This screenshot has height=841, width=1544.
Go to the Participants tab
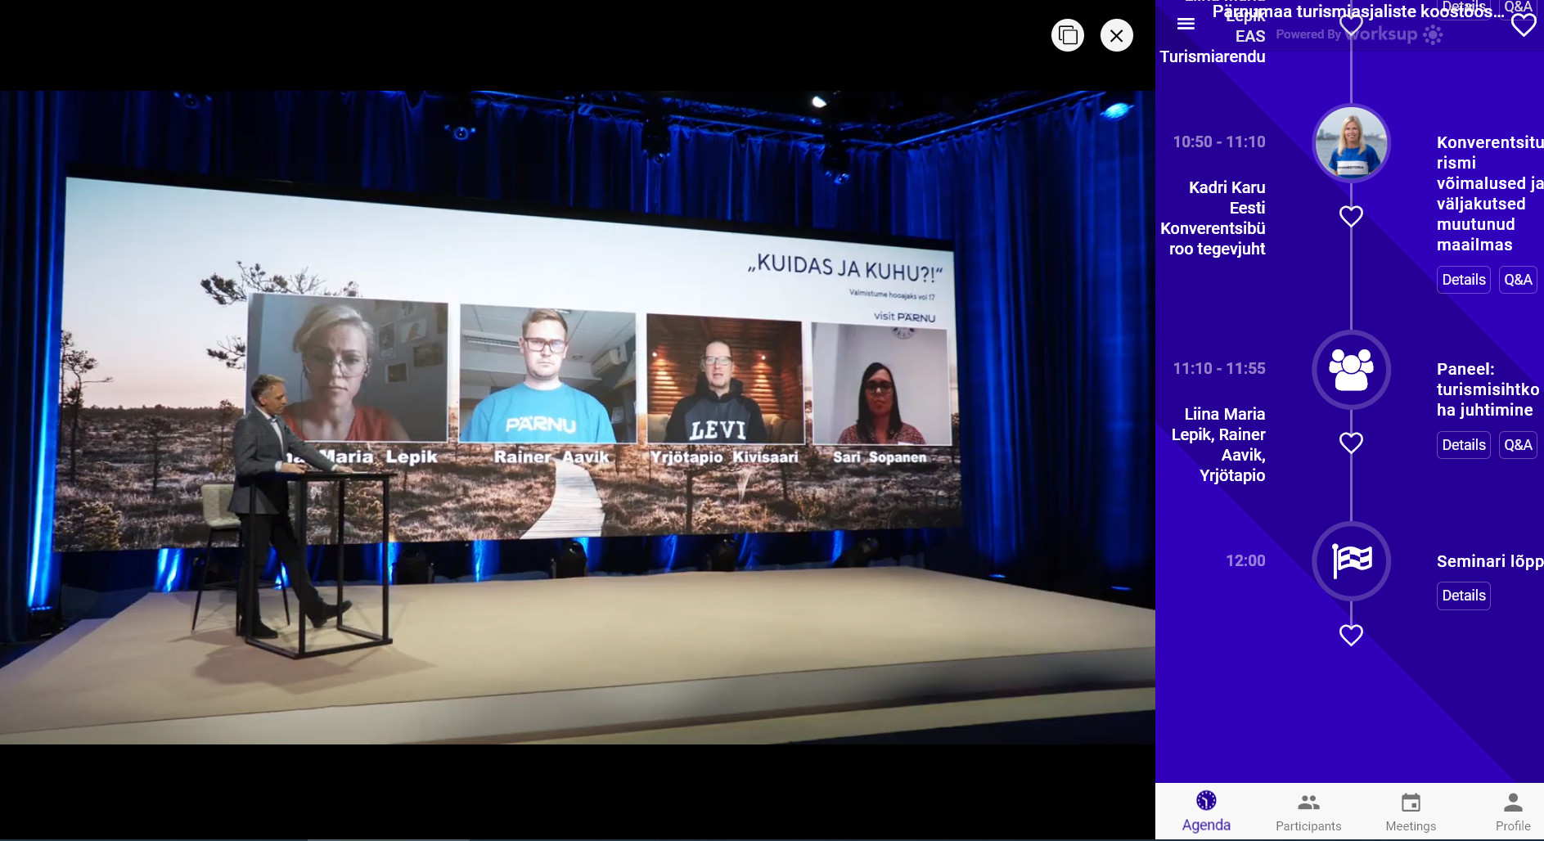pos(1308,812)
